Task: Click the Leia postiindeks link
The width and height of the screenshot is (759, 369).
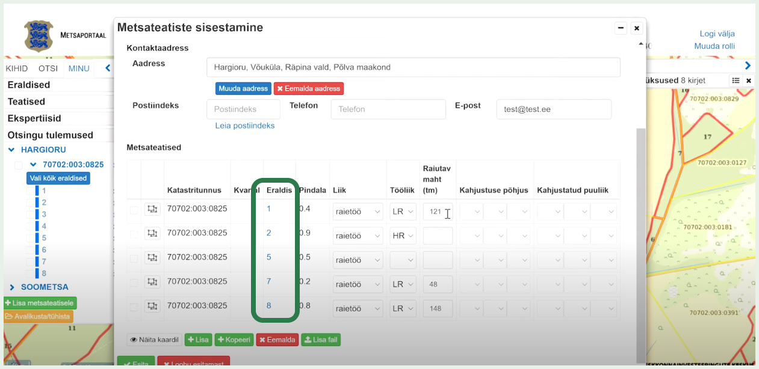Action: (245, 126)
